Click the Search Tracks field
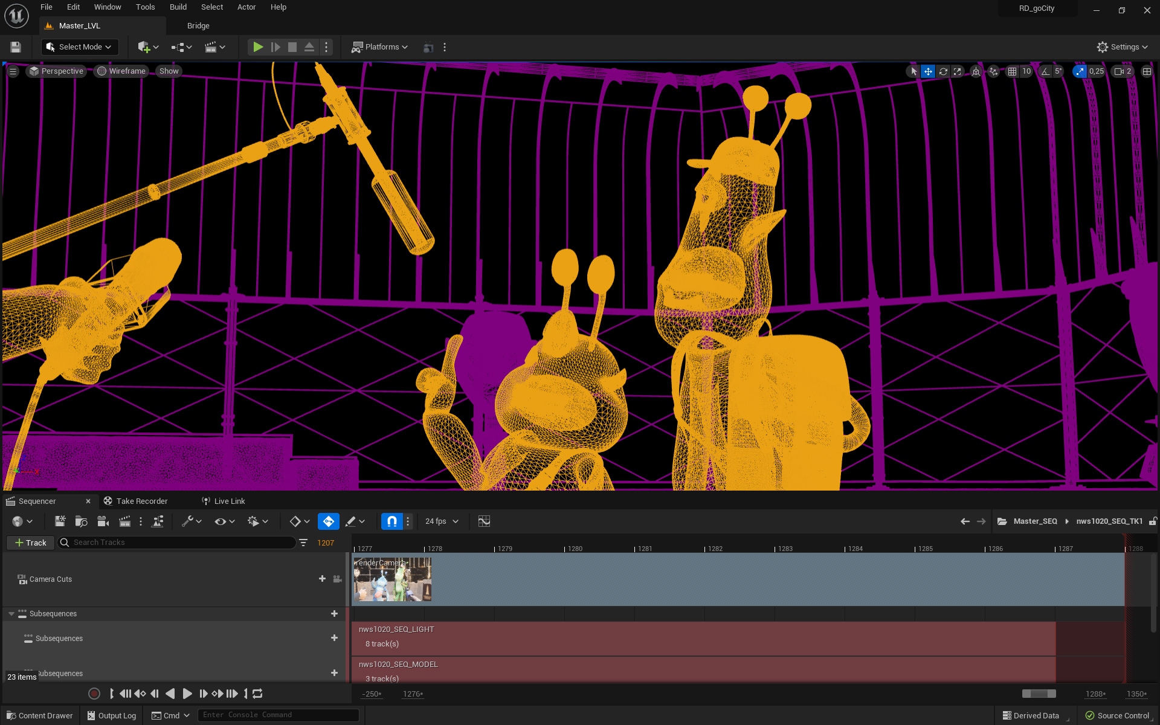This screenshot has height=725, width=1160. pyautogui.click(x=181, y=543)
